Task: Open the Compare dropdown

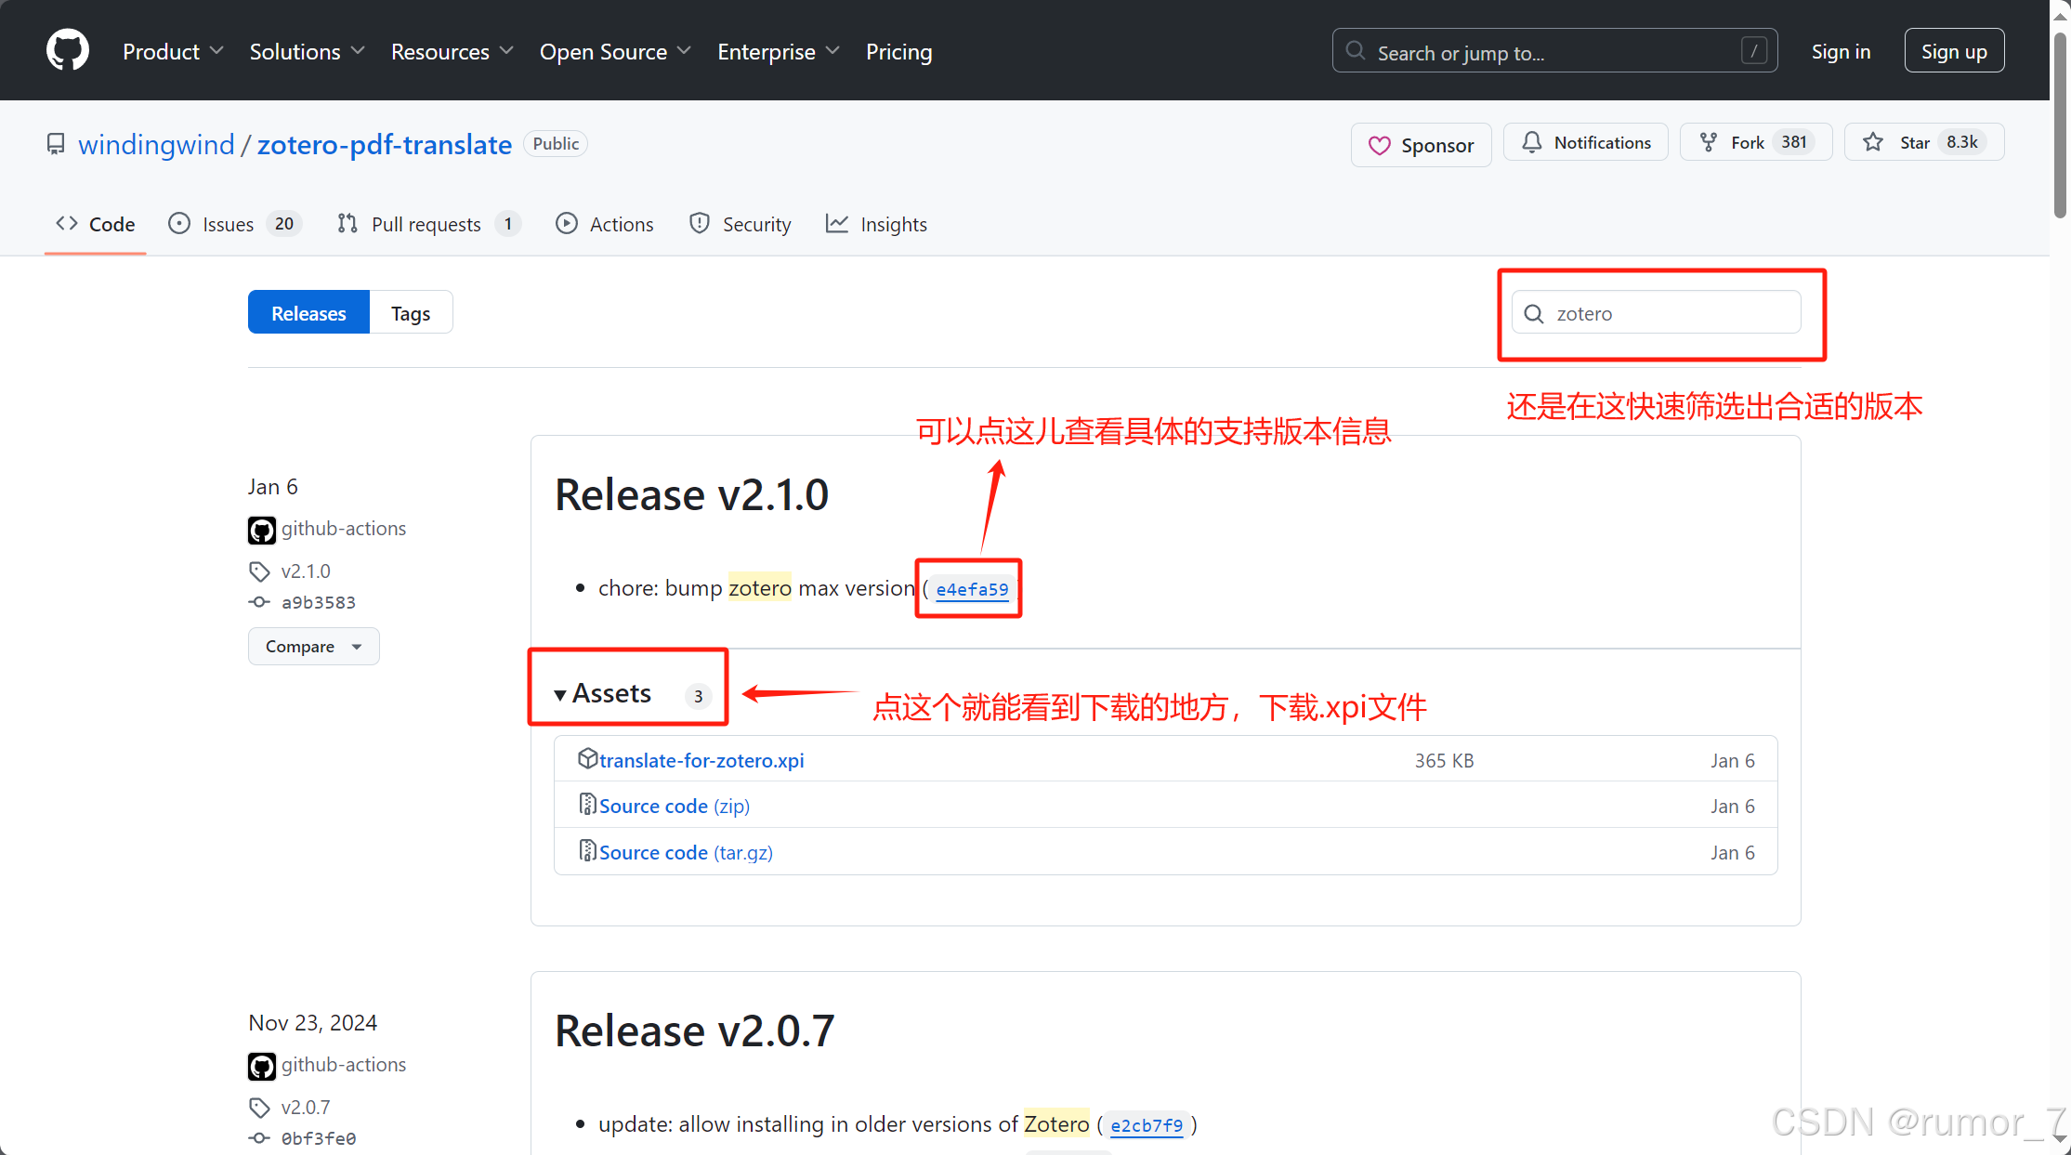Action: tap(313, 646)
